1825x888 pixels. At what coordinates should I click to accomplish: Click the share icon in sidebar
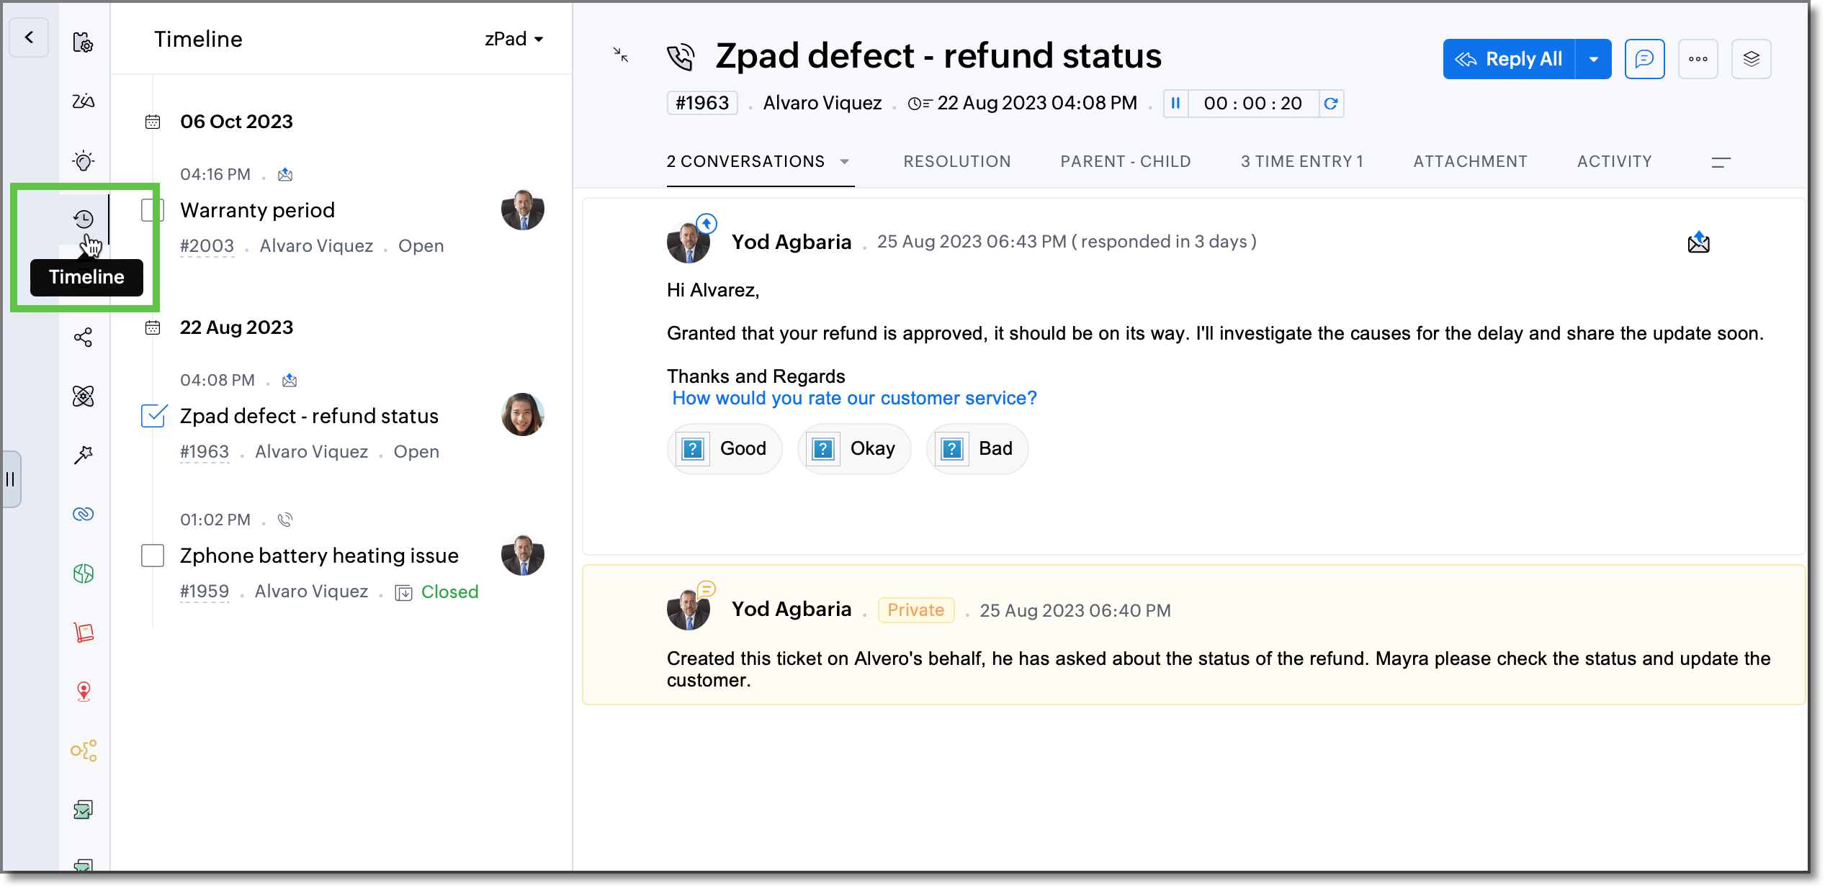coord(84,337)
